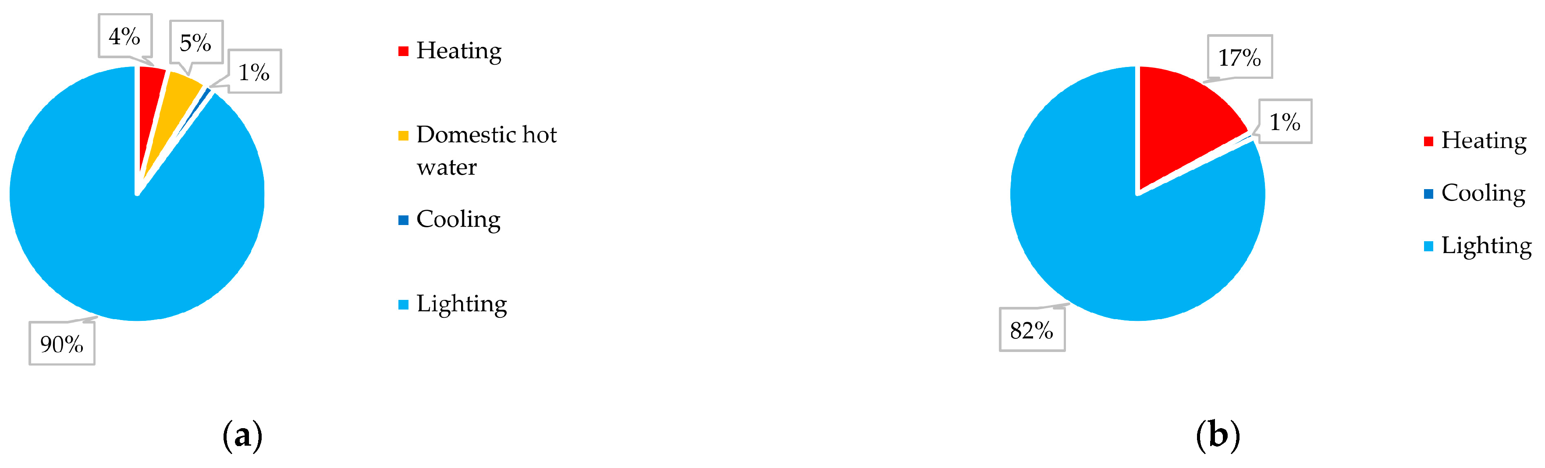Click the (b) caption under the right chart

click(x=1218, y=436)
